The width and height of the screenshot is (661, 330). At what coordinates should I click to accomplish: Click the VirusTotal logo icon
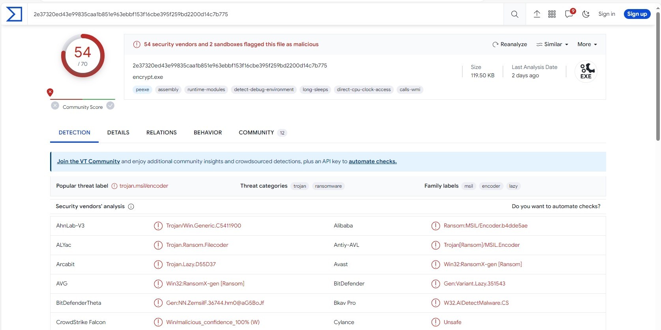(x=14, y=14)
